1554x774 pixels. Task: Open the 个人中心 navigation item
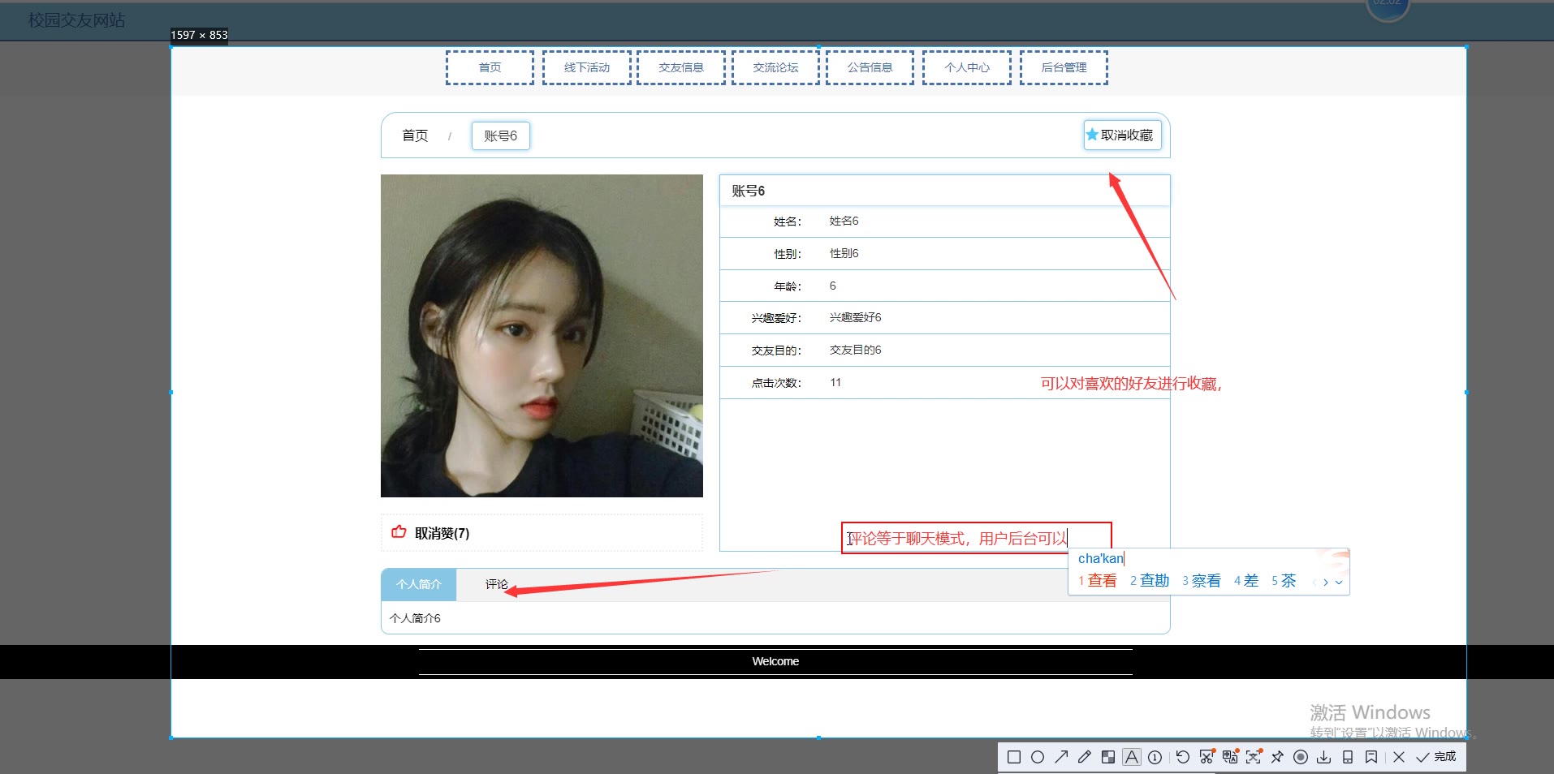[x=966, y=67]
